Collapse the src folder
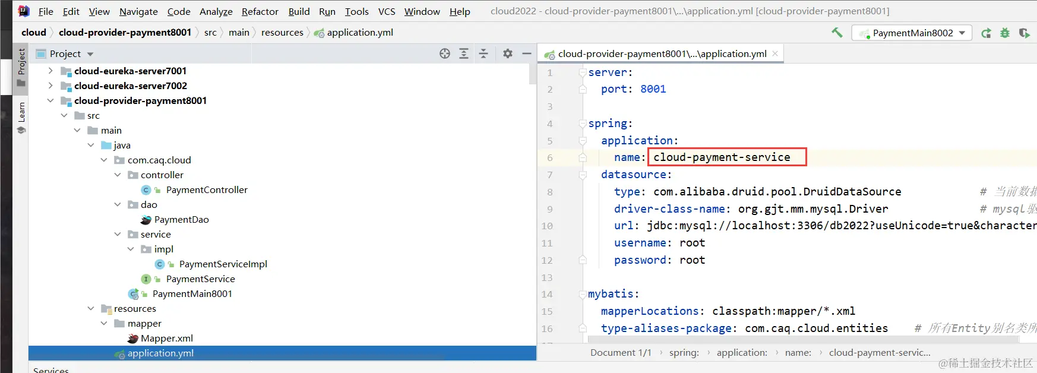This screenshot has width=1037, height=373. (x=64, y=115)
